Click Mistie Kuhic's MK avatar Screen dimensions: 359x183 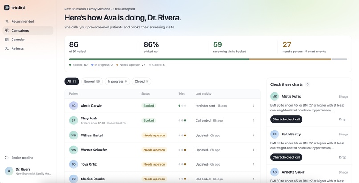click(274, 96)
